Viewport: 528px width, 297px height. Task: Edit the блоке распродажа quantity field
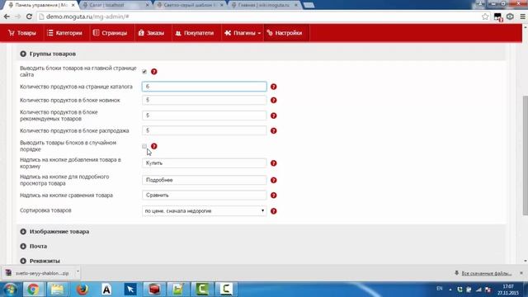(205, 130)
